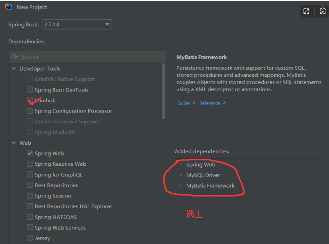Click the search magnifier icon
329x244 pixels.
tap(14, 57)
